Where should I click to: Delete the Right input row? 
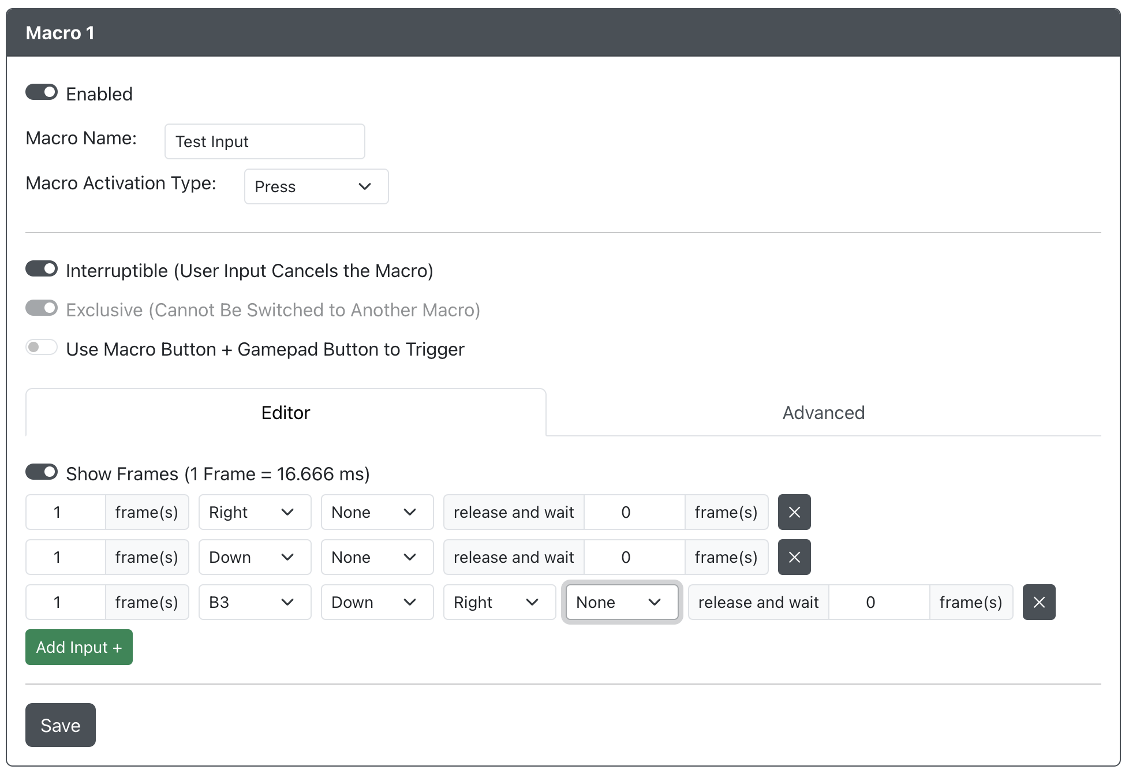click(x=794, y=512)
